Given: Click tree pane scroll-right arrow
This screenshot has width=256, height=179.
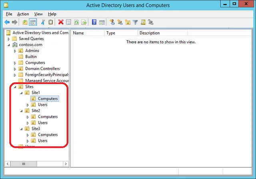Looking at the screenshot, I should point(66,164).
